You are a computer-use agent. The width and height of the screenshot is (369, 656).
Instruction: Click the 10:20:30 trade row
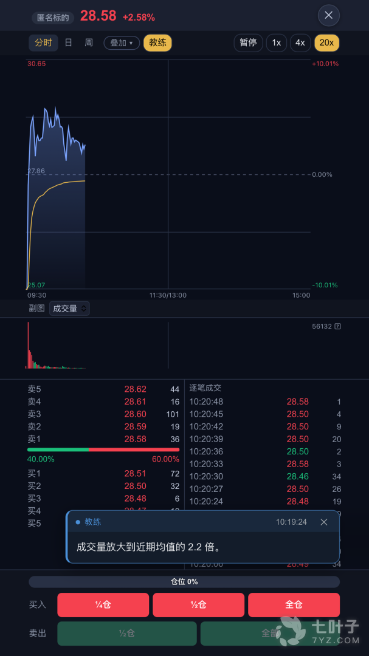pyautogui.click(x=265, y=477)
